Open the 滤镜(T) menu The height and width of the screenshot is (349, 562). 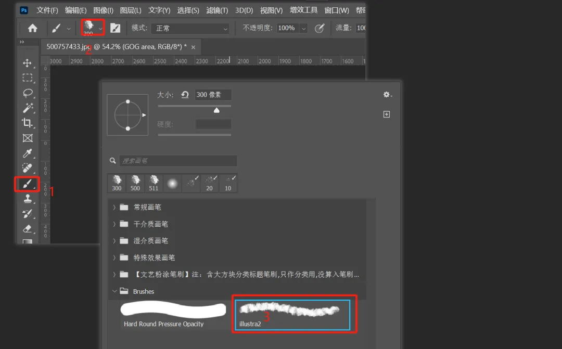click(217, 10)
